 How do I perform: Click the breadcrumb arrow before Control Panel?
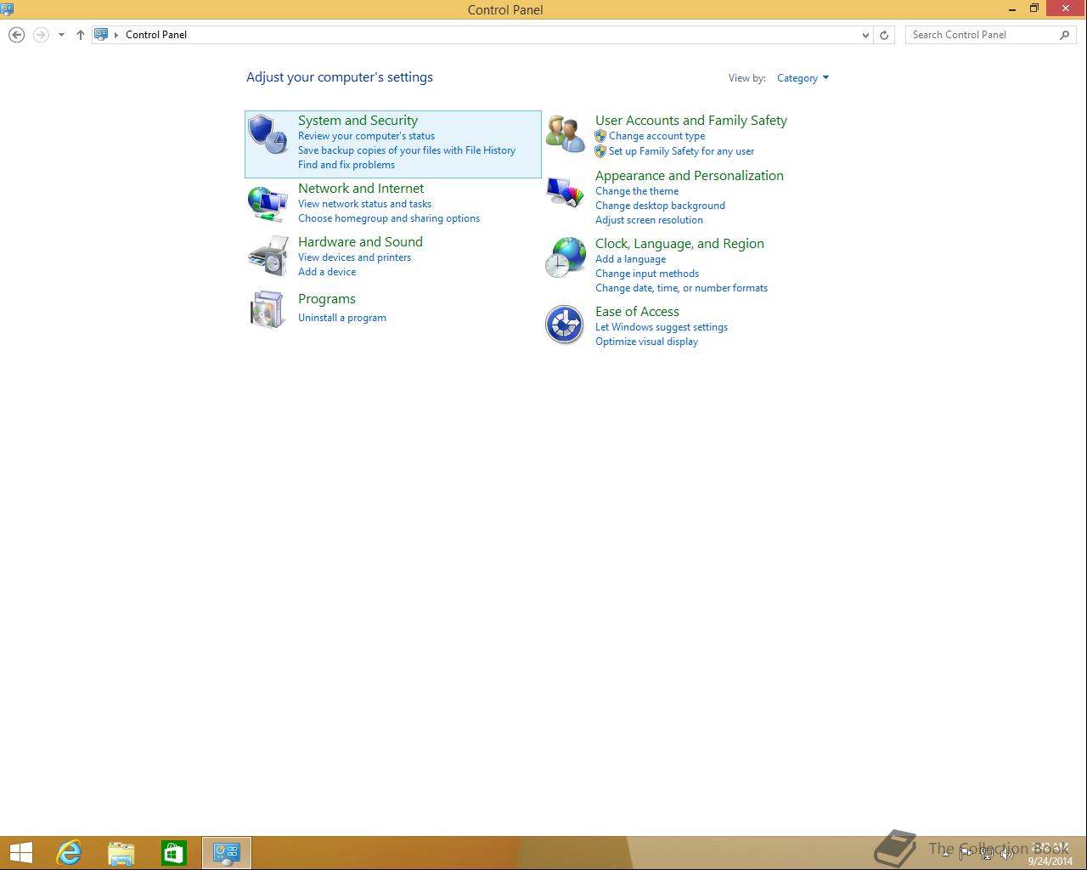(x=116, y=35)
